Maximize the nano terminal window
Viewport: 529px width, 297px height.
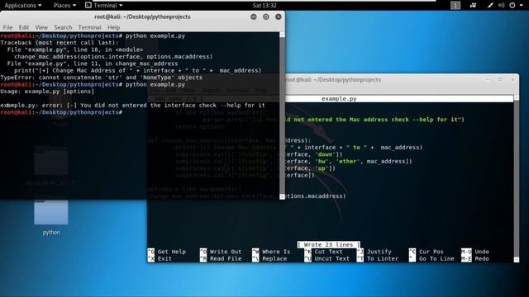point(500,80)
